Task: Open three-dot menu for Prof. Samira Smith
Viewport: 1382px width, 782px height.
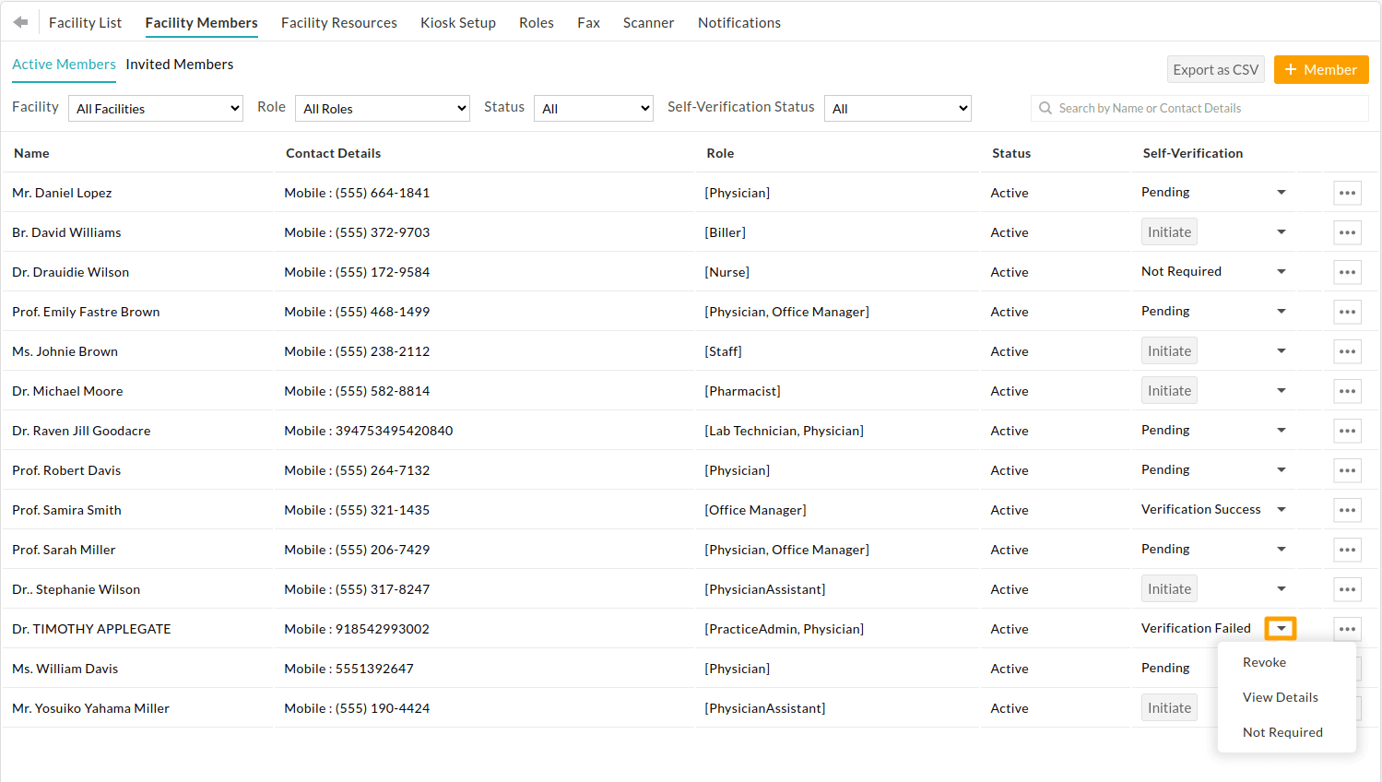Action: (x=1347, y=510)
